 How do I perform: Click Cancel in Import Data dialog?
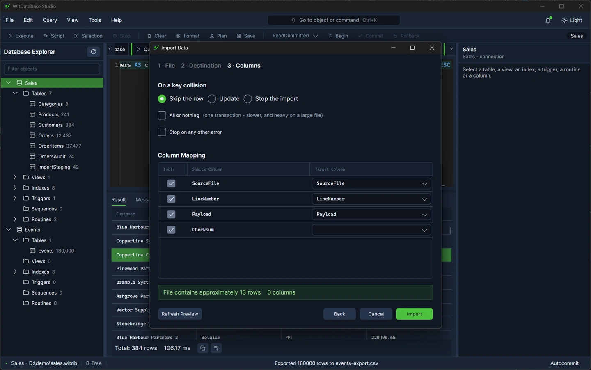click(376, 314)
